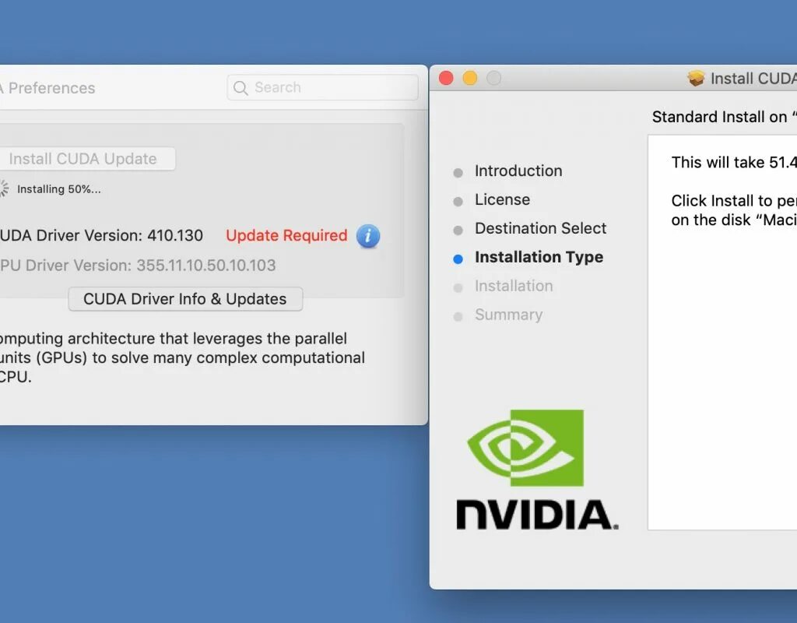
Task: Click the GPU Driver Version 355.11.10.50.10.103 text
Action: [138, 265]
